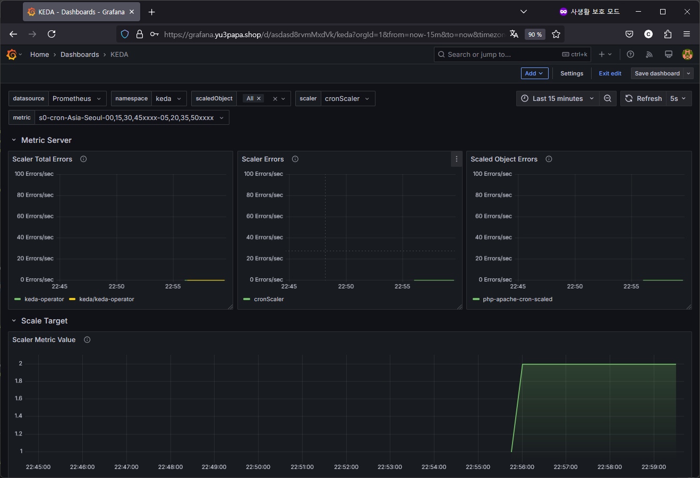Click the Refresh button

pyautogui.click(x=643, y=98)
